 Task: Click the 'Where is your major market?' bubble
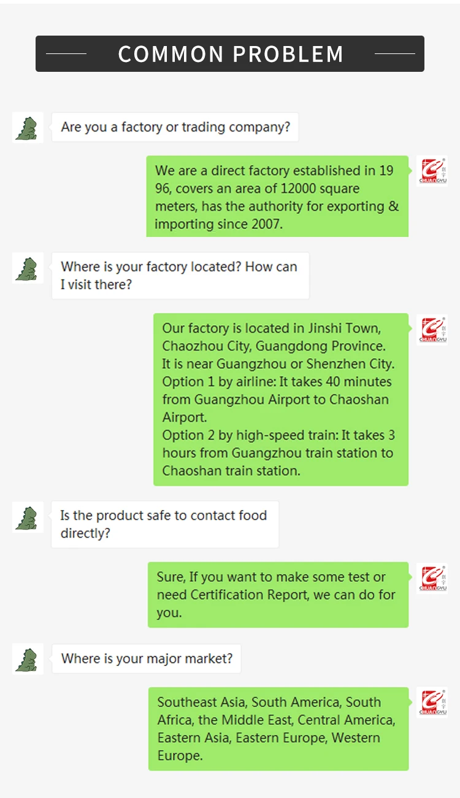tap(147, 659)
